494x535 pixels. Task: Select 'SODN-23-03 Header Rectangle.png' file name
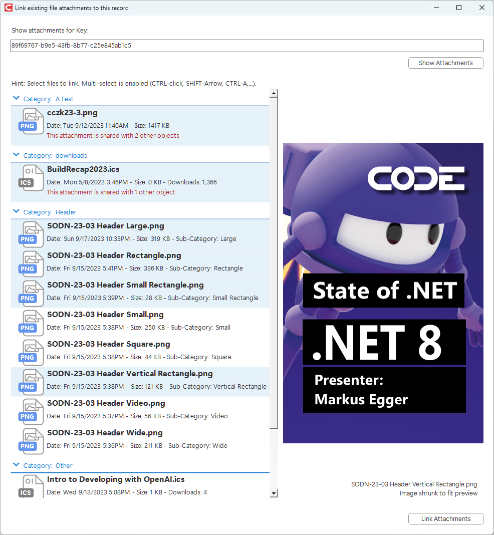pyautogui.click(x=114, y=255)
